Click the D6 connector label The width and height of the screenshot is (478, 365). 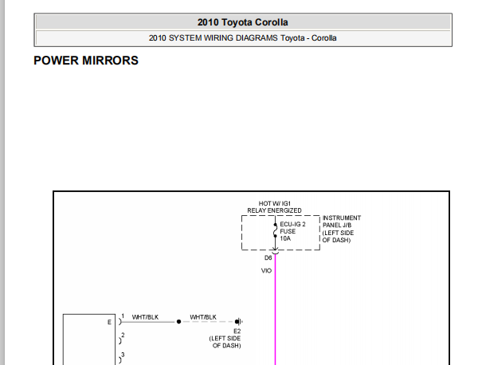pyautogui.click(x=268, y=258)
